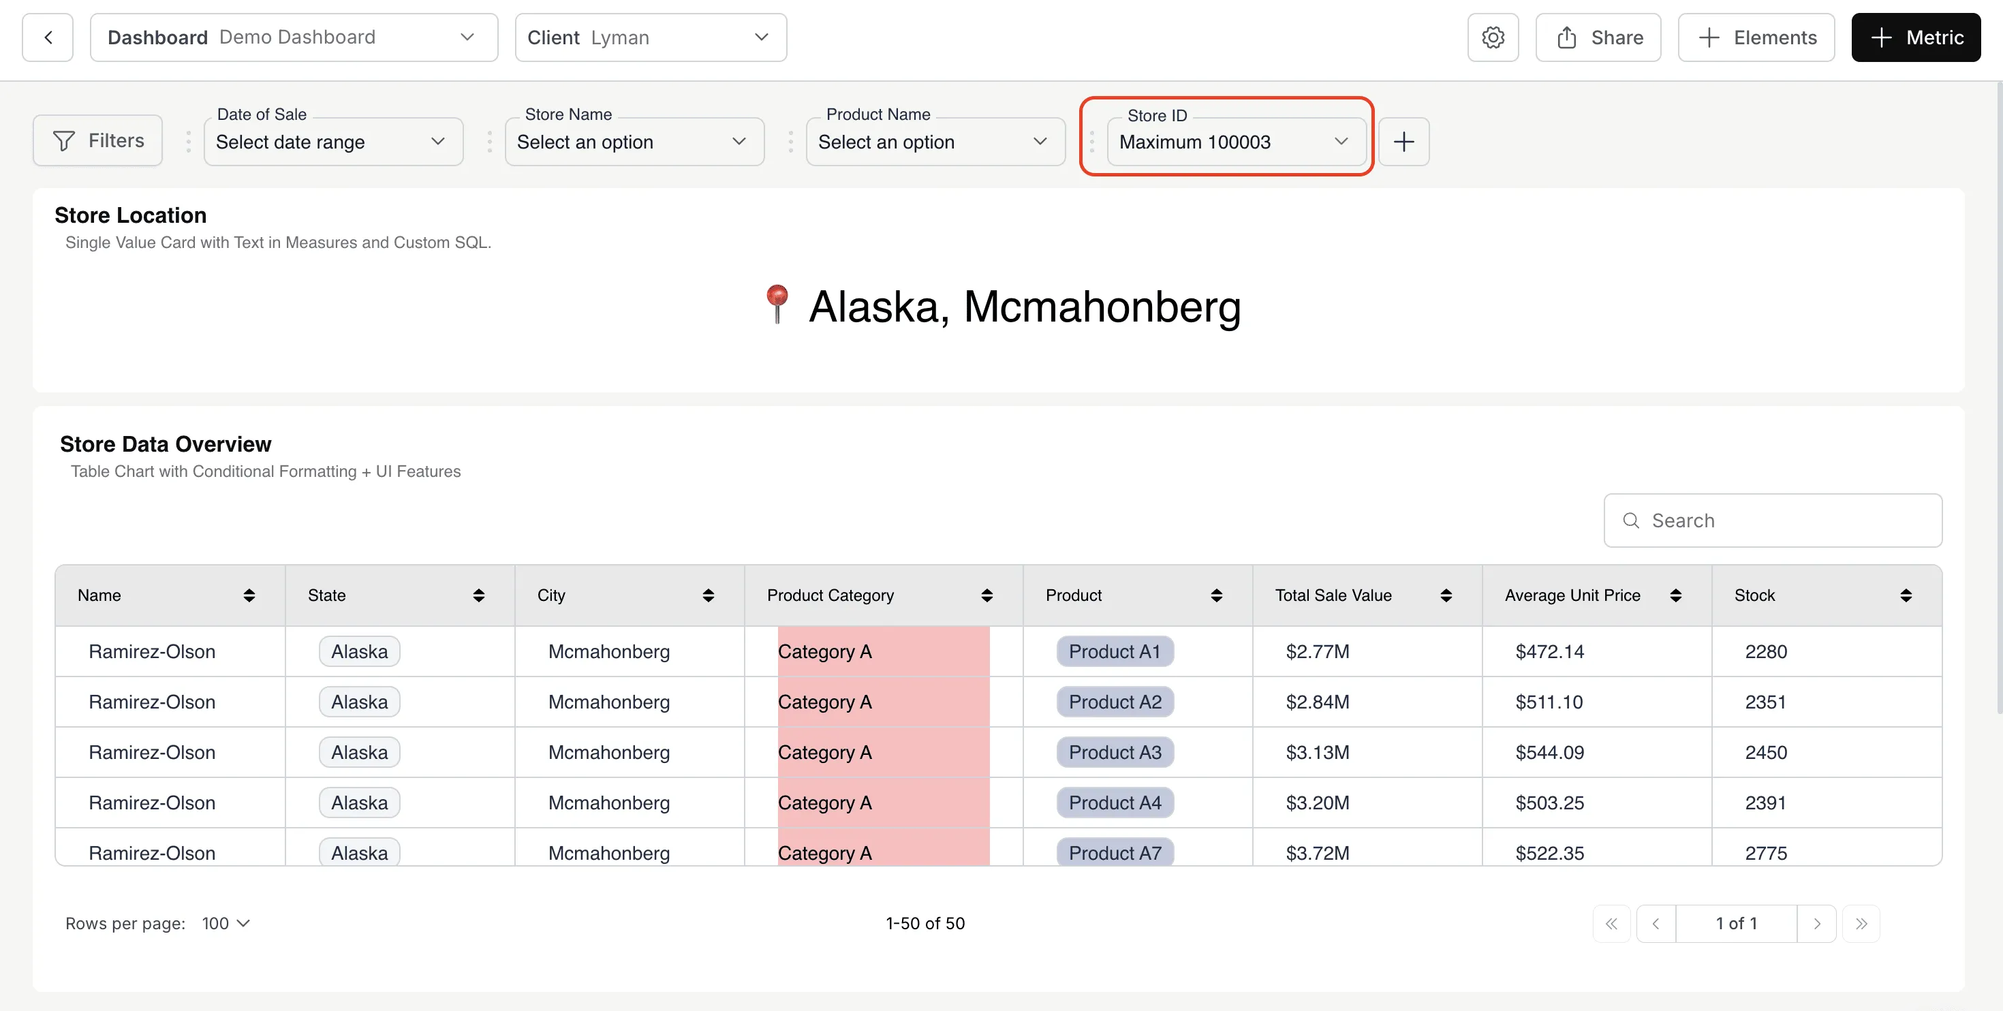This screenshot has width=2003, height=1011.
Task: Go to first page of table
Action: coord(1611,924)
